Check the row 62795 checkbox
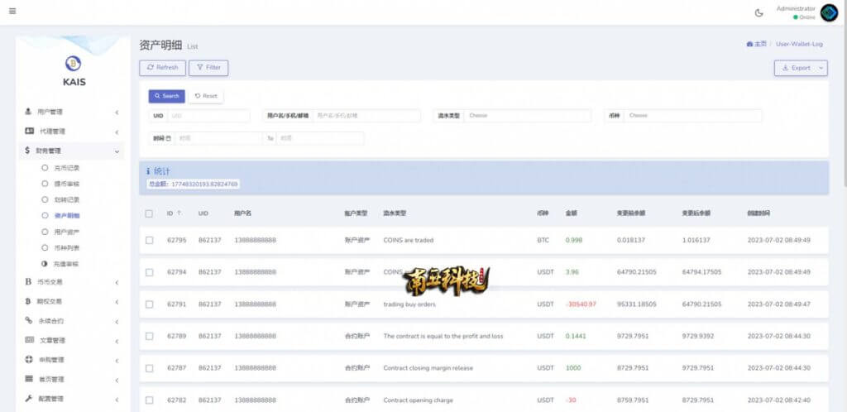The width and height of the screenshot is (847, 412). pyautogui.click(x=149, y=240)
